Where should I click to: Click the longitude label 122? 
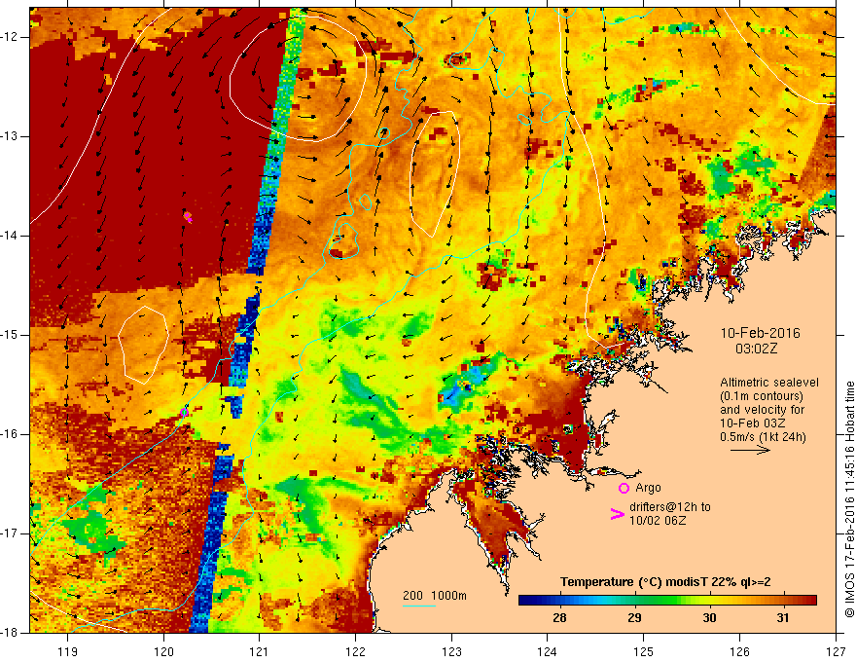[355, 652]
